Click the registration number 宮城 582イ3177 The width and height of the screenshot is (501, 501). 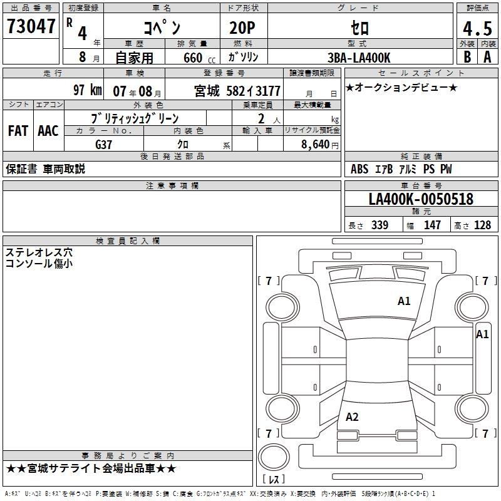point(237,91)
